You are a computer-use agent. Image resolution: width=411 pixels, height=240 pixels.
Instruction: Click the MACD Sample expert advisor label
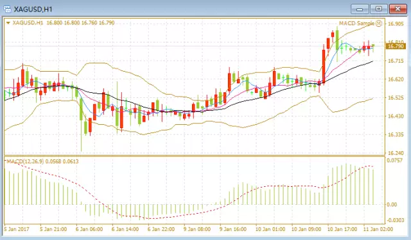click(357, 23)
